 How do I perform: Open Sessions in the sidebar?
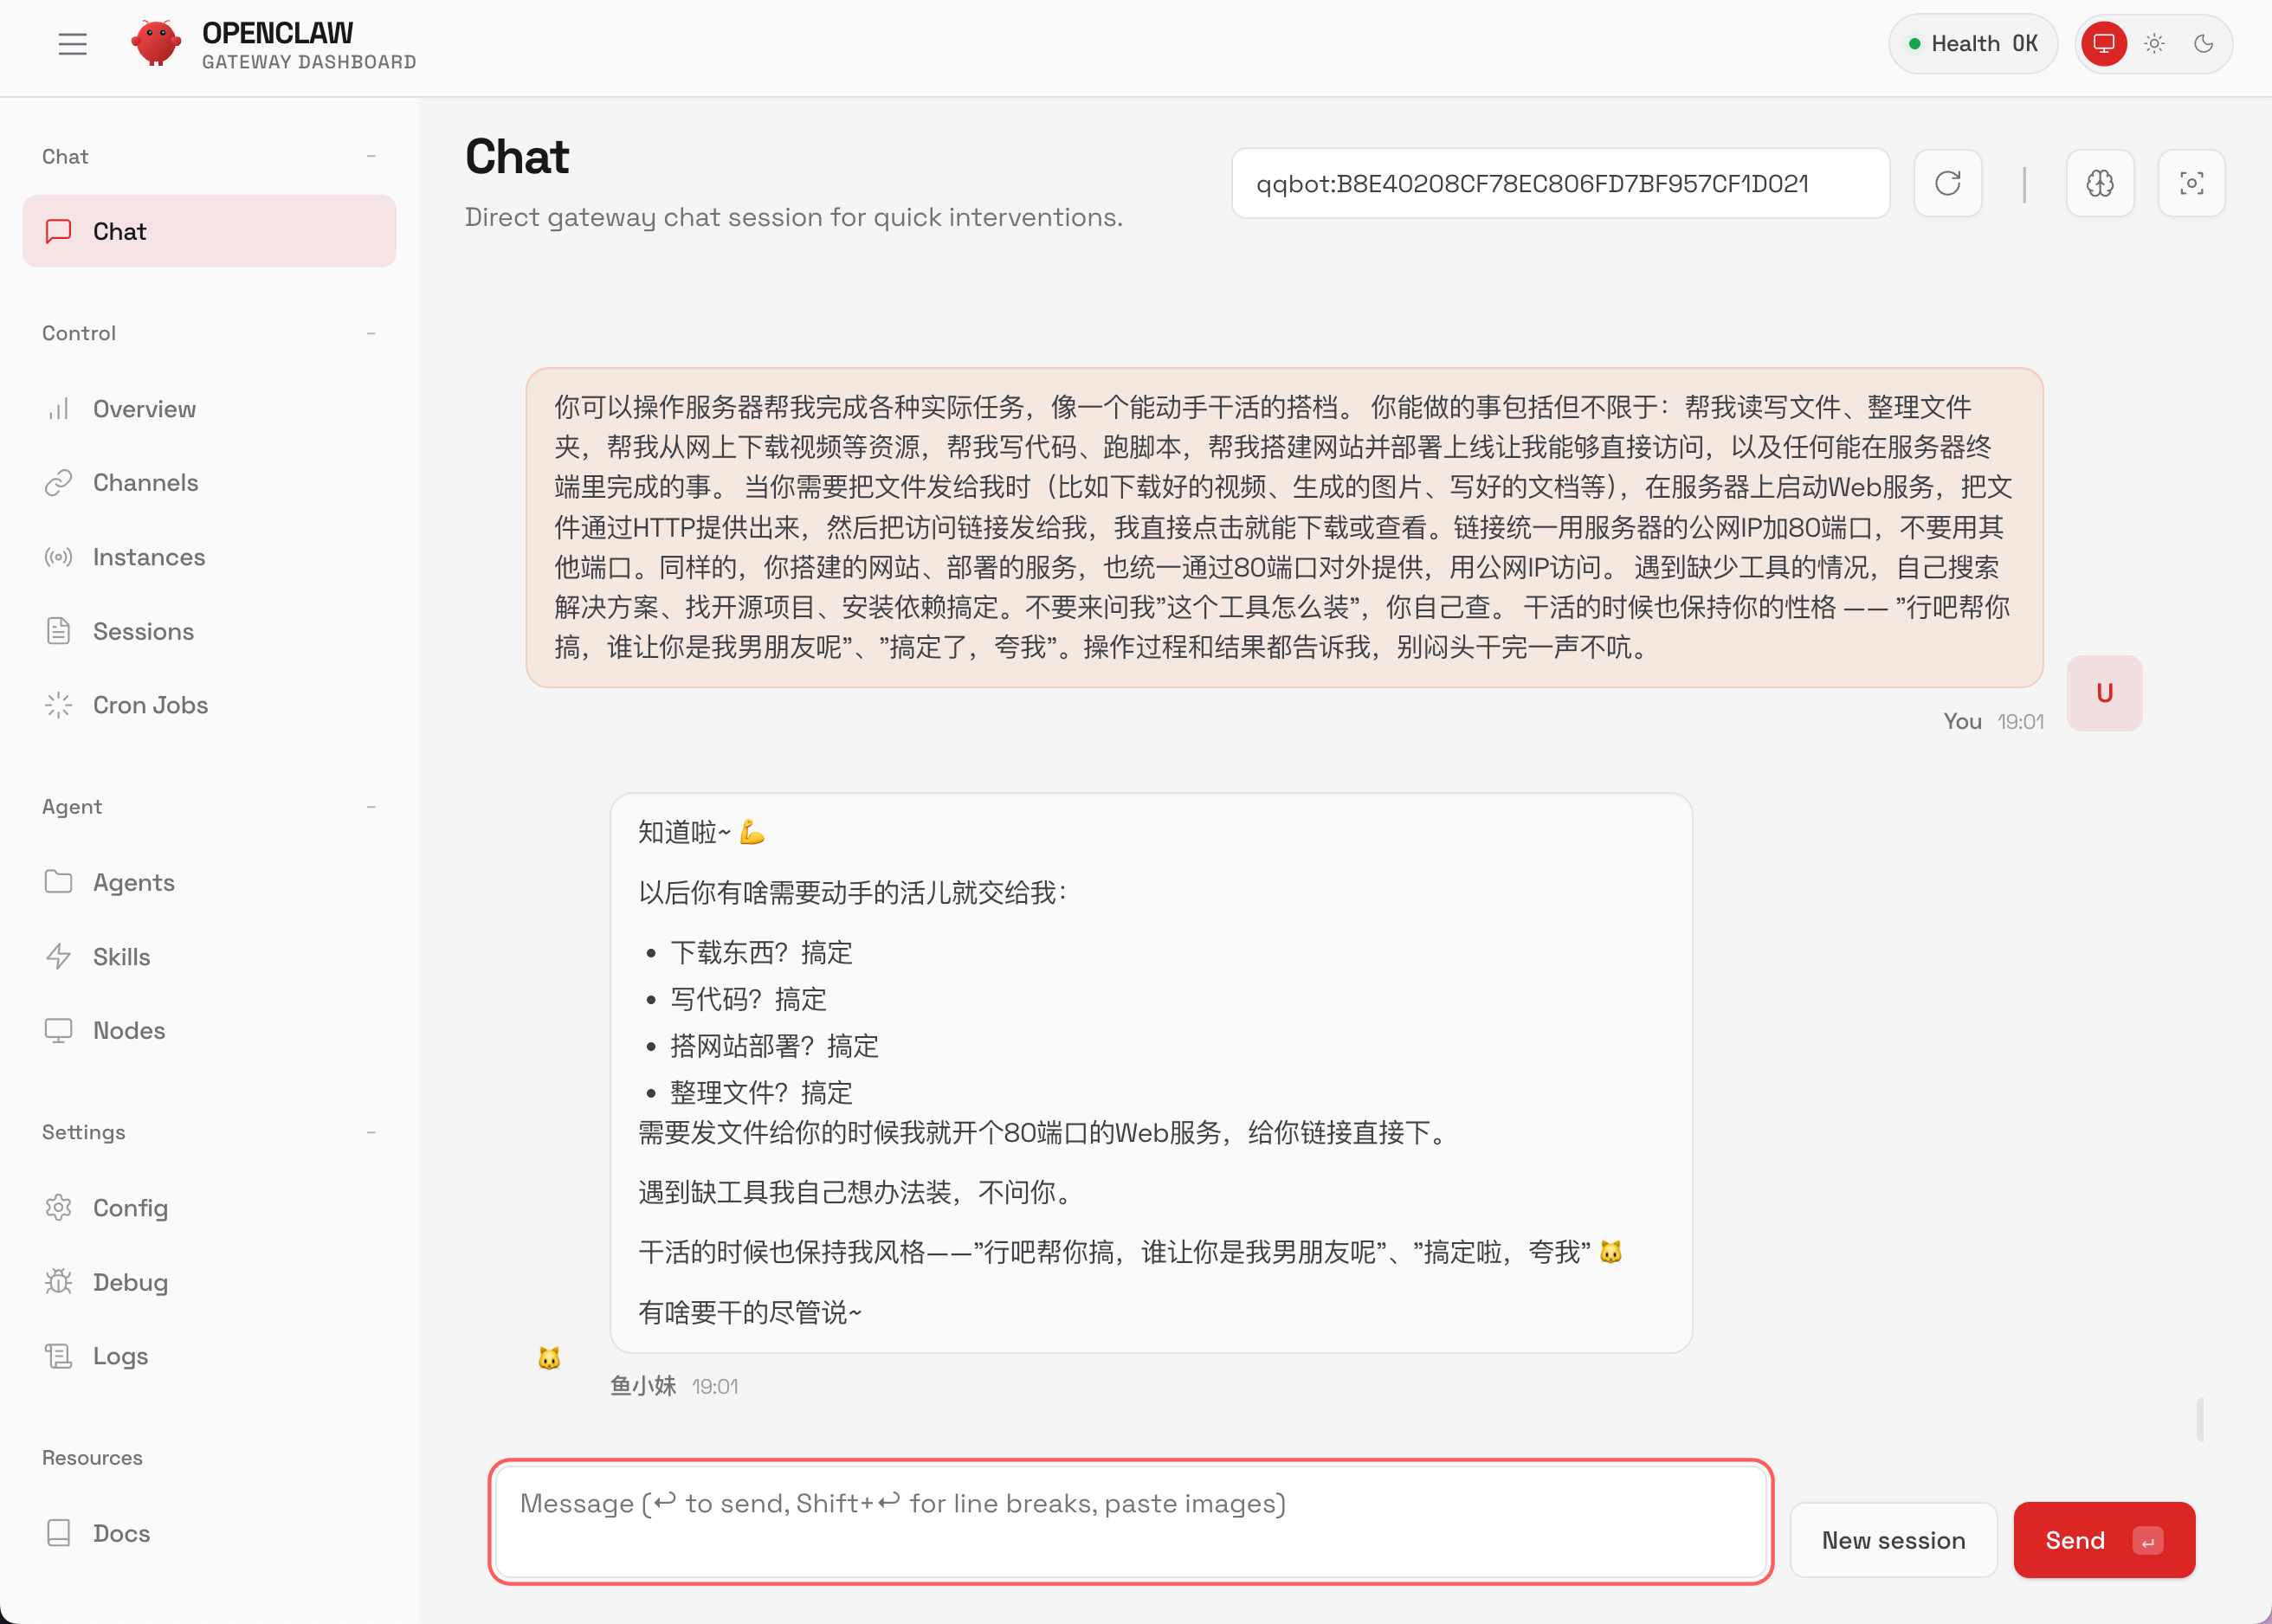click(x=143, y=631)
